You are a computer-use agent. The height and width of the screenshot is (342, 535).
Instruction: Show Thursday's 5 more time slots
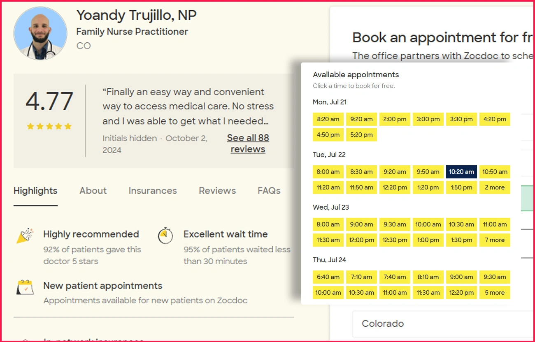click(x=495, y=293)
